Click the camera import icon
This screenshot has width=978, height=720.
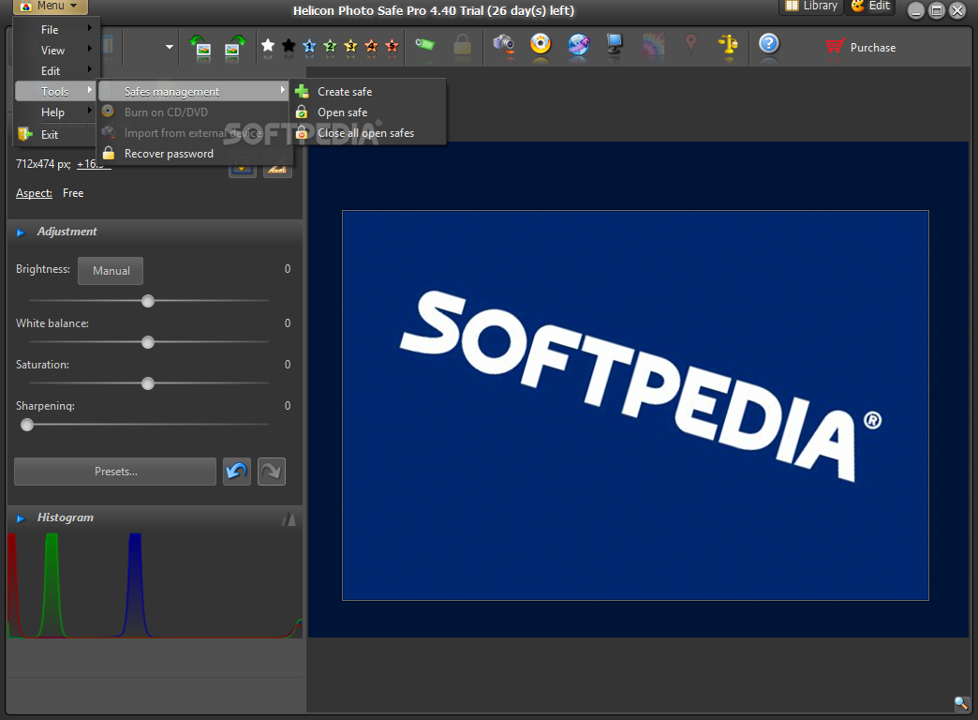pyautogui.click(x=503, y=44)
